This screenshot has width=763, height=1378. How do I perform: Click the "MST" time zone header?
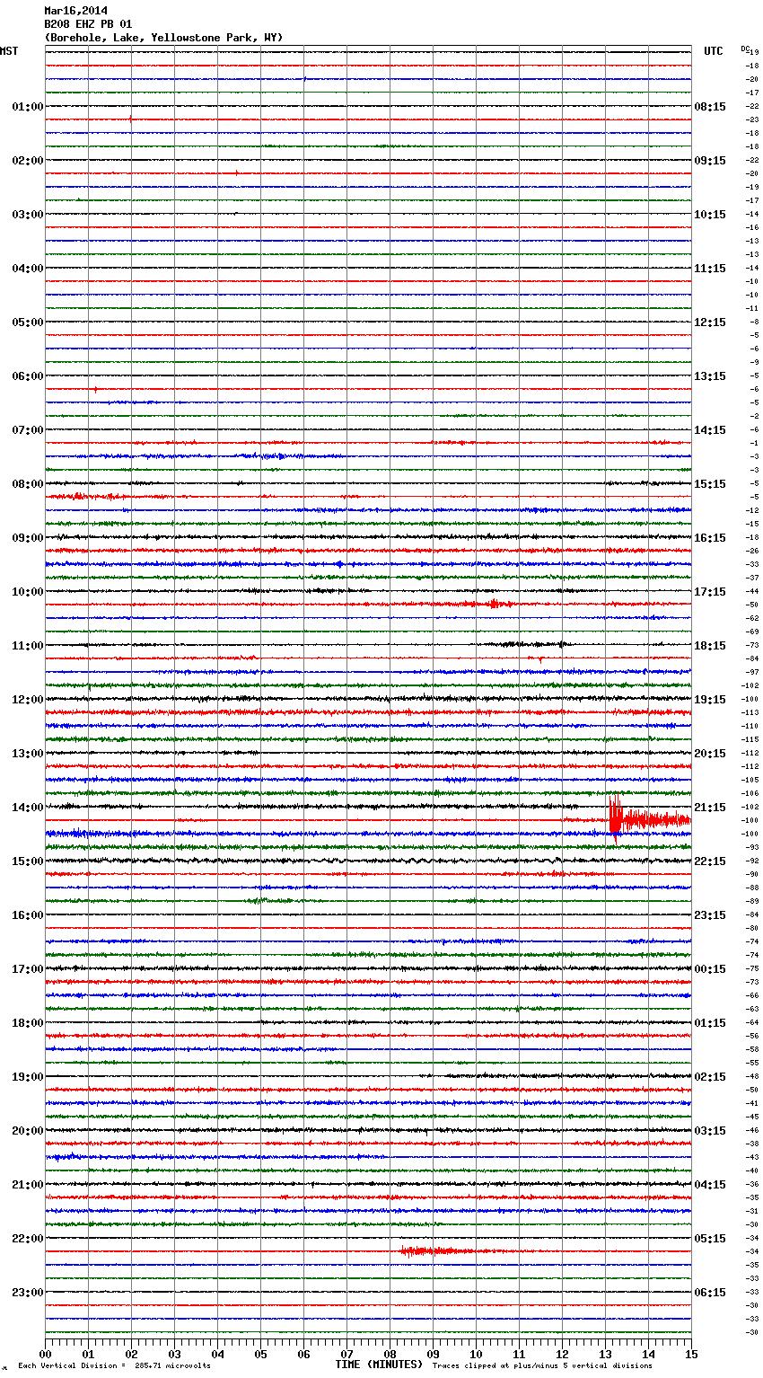click(9, 51)
